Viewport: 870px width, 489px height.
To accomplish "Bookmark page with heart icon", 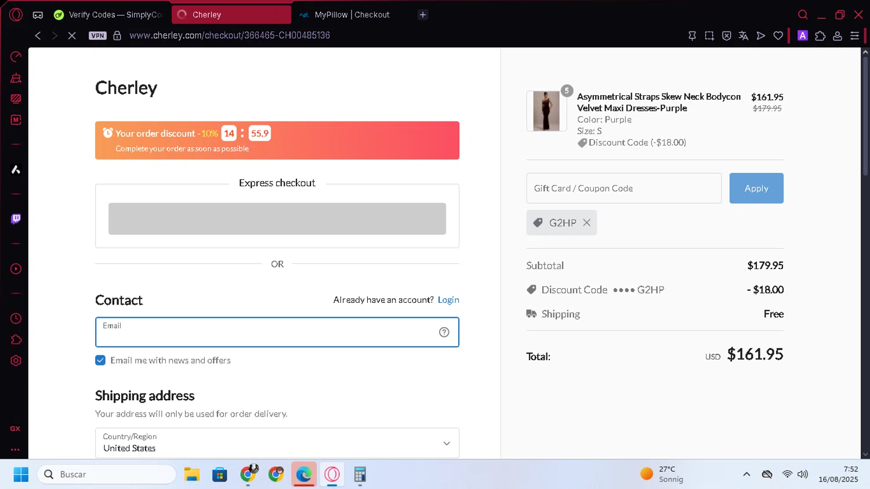I will pos(778,35).
